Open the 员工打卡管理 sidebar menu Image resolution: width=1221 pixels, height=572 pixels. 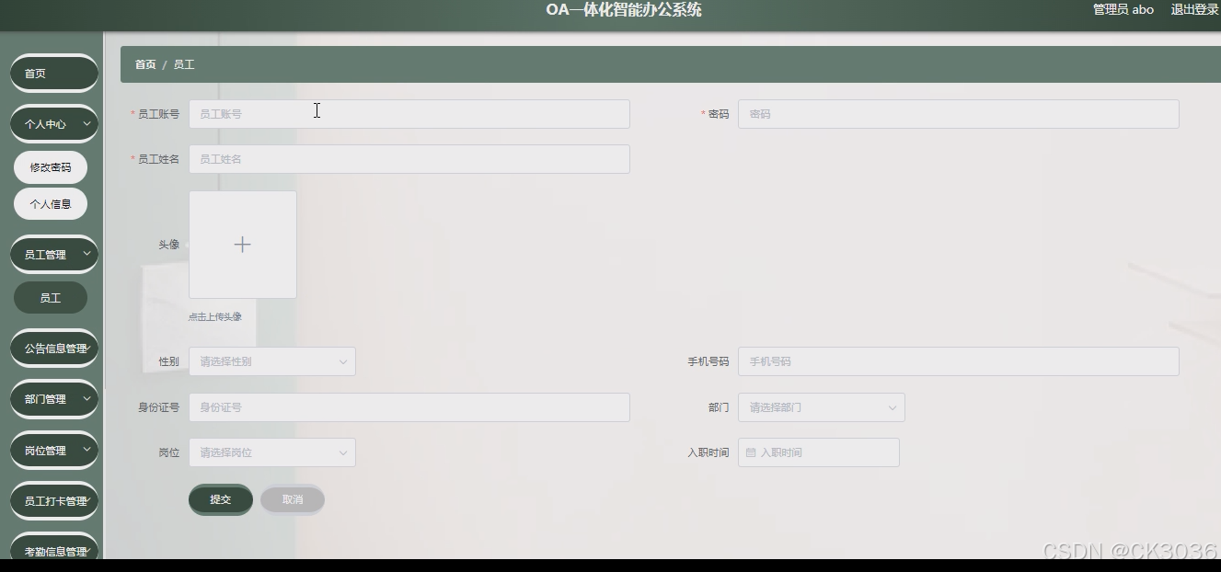click(53, 500)
